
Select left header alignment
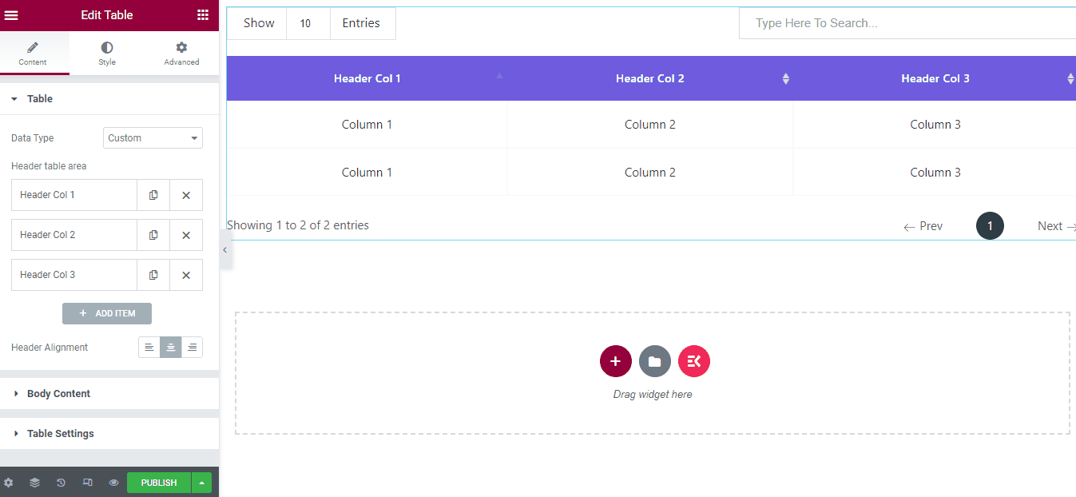(149, 347)
